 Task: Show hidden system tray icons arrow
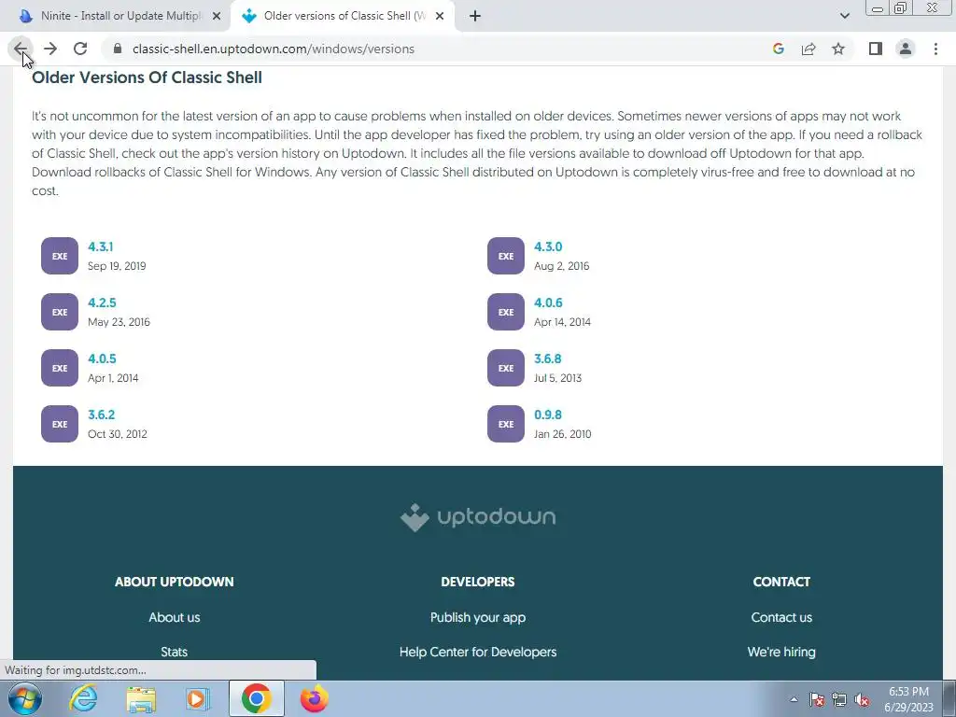[x=794, y=699]
